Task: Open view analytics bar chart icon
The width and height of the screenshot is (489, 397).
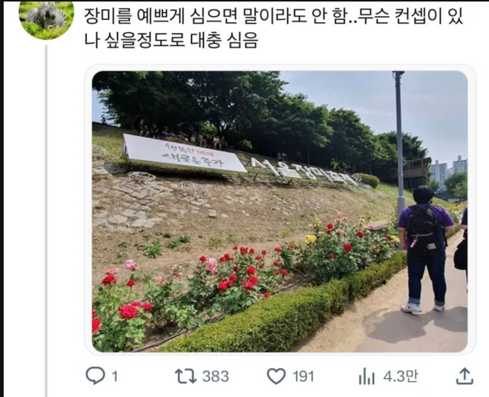Action: [367, 376]
